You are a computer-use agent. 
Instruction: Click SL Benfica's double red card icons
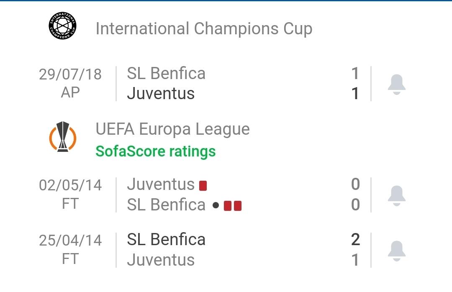pyautogui.click(x=233, y=206)
